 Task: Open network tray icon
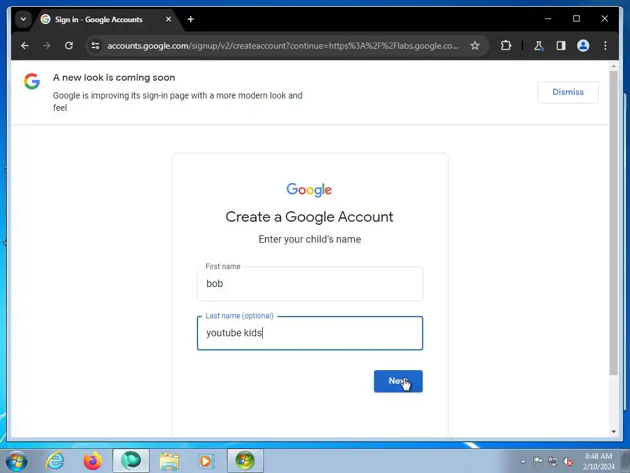pos(553,461)
